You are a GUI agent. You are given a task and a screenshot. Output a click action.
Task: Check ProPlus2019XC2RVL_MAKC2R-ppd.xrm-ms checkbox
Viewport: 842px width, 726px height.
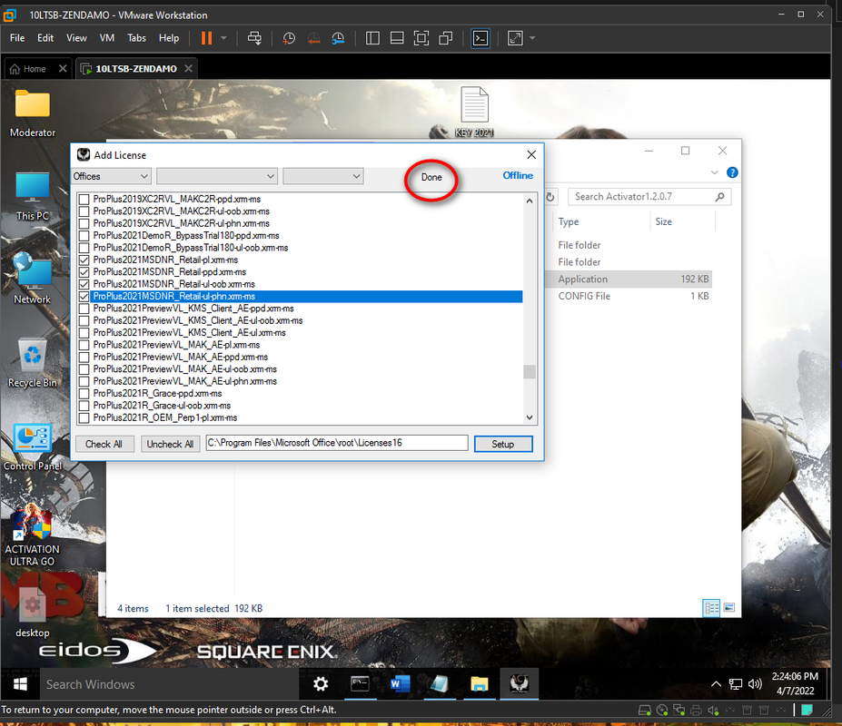(x=84, y=199)
